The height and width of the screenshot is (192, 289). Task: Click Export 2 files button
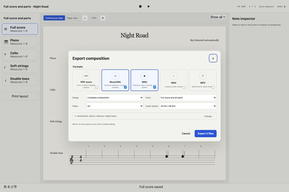[x=205, y=134]
